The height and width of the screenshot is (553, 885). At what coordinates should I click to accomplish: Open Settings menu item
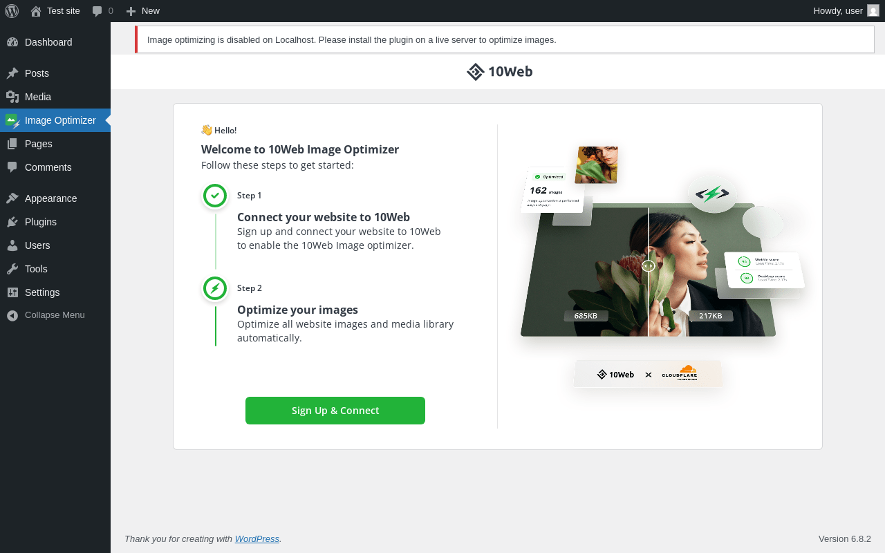coord(55,292)
